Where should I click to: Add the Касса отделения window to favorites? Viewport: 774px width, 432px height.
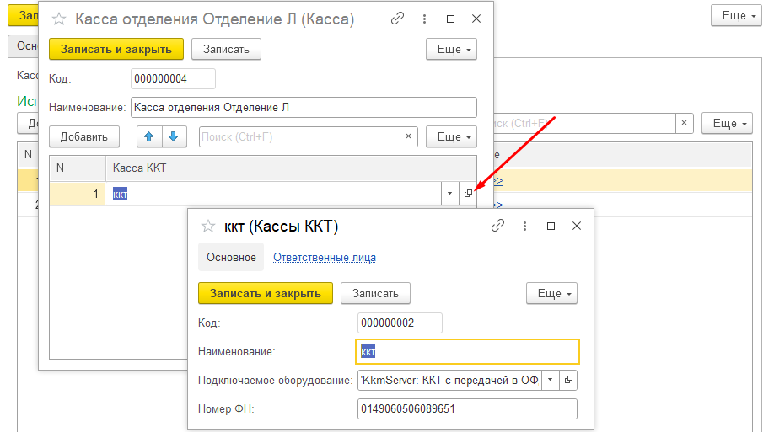(58, 19)
